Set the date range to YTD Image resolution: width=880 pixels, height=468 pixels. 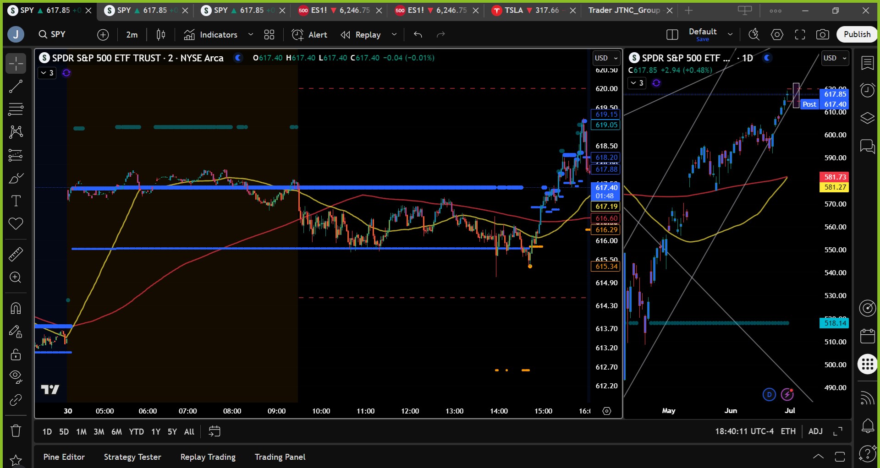pos(137,431)
